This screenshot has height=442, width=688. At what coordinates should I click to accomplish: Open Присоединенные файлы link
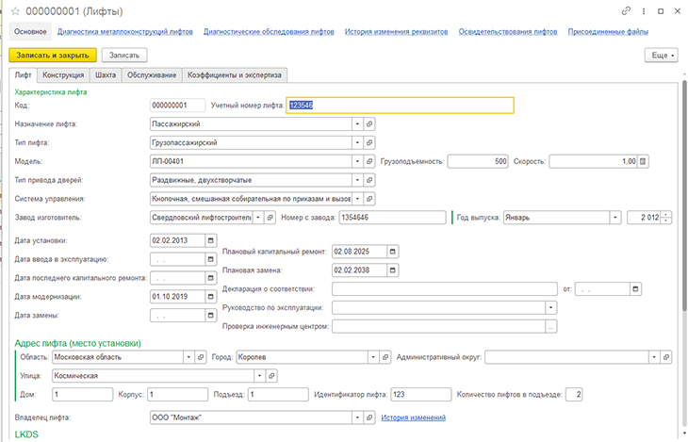tap(608, 32)
